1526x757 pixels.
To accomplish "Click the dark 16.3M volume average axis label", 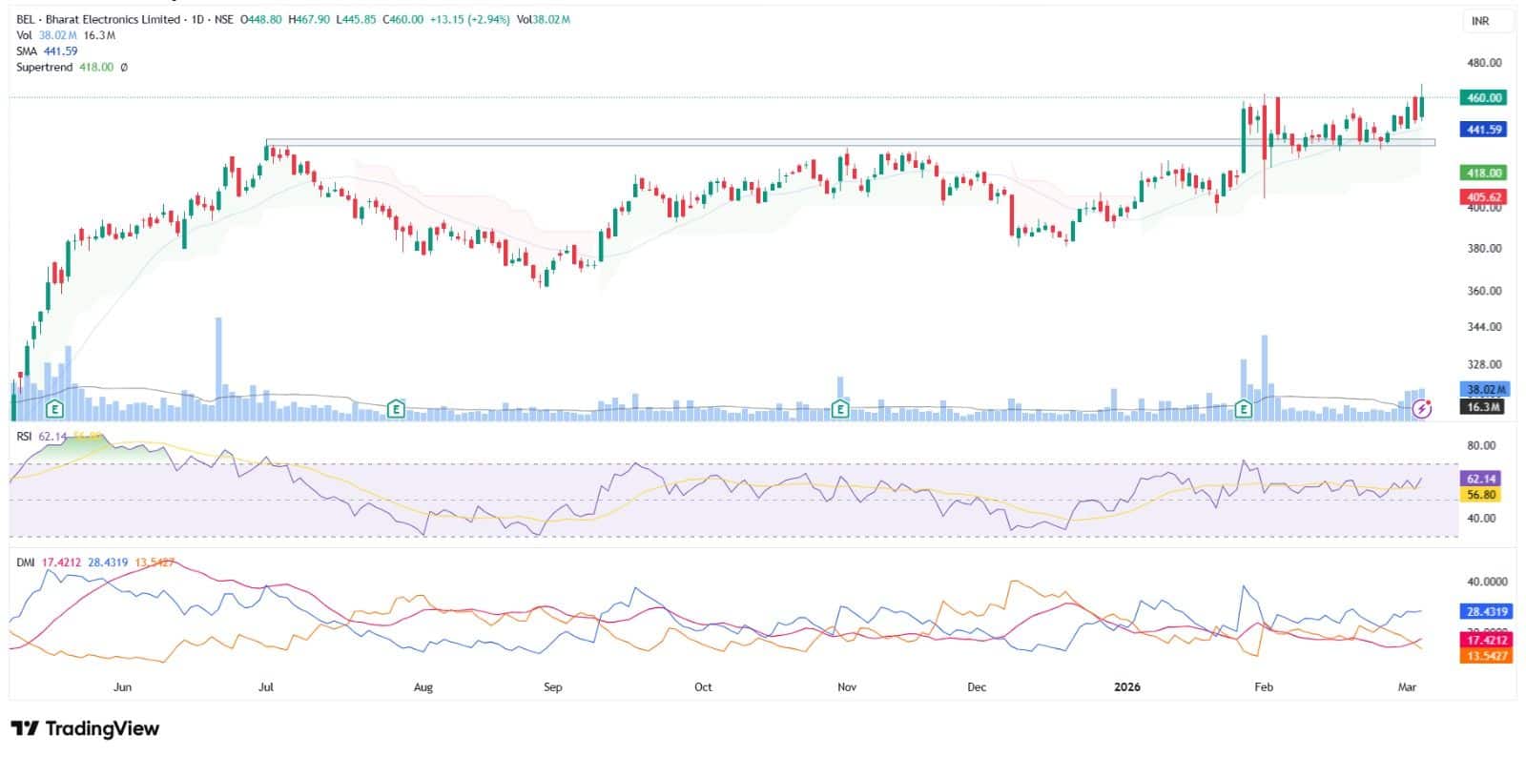I will (x=1484, y=407).
